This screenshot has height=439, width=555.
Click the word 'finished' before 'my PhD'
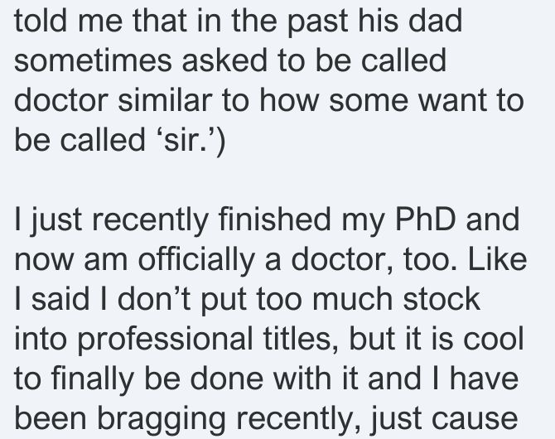tap(274, 219)
